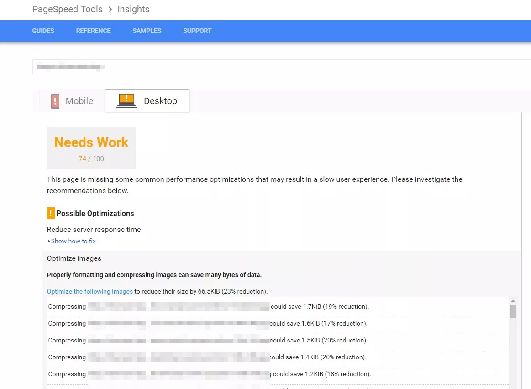Image resolution: width=531 pixels, height=389 pixels.
Task: Open the SUPPORT menu item
Action: [197, 31]
